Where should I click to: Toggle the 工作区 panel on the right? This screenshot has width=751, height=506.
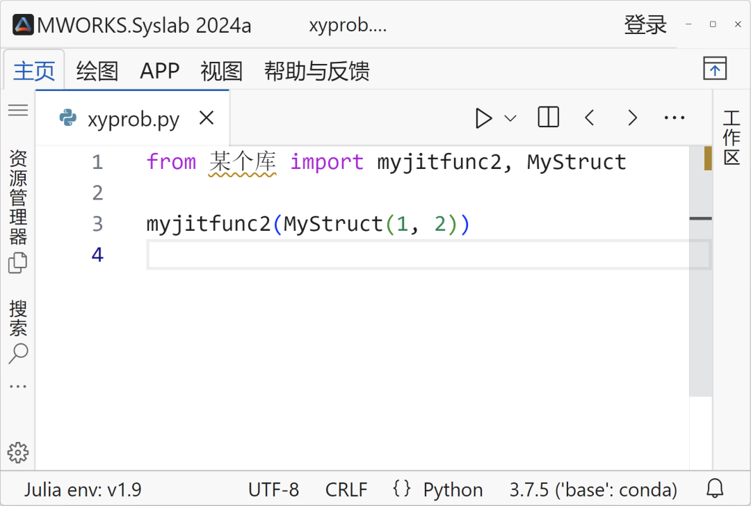(x=732, y=138)
